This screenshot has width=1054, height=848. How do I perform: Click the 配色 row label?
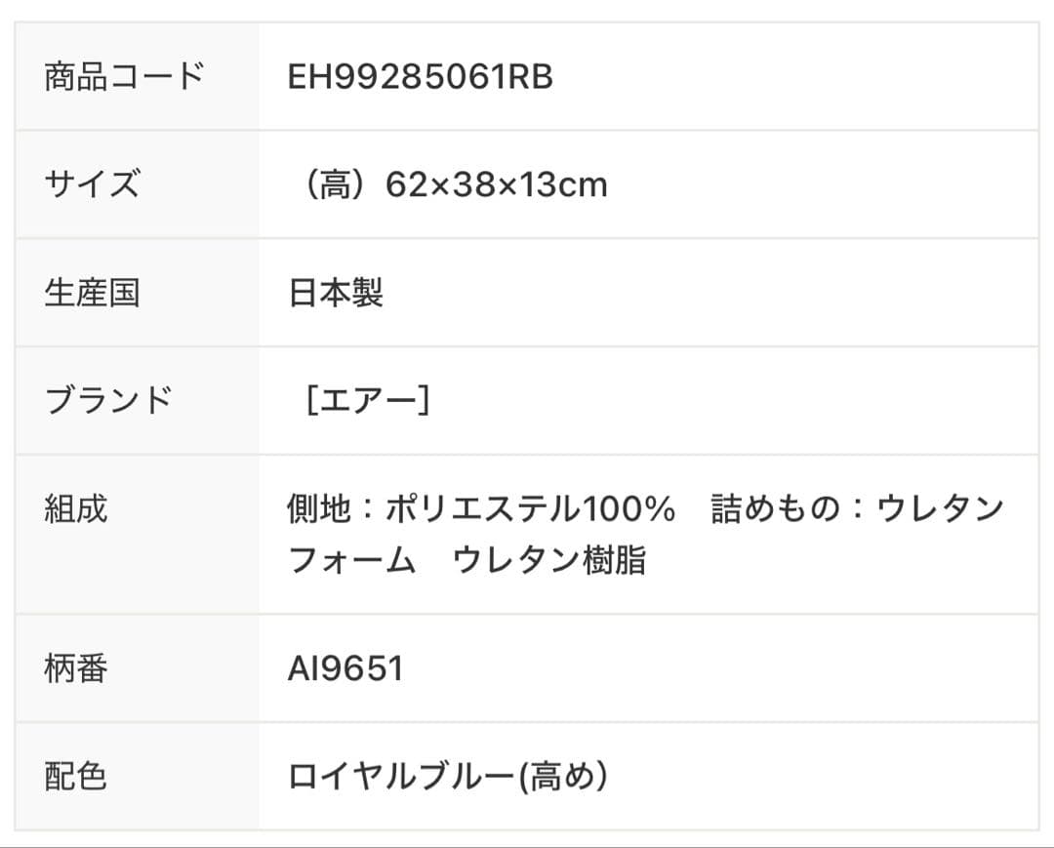(76, 777)
